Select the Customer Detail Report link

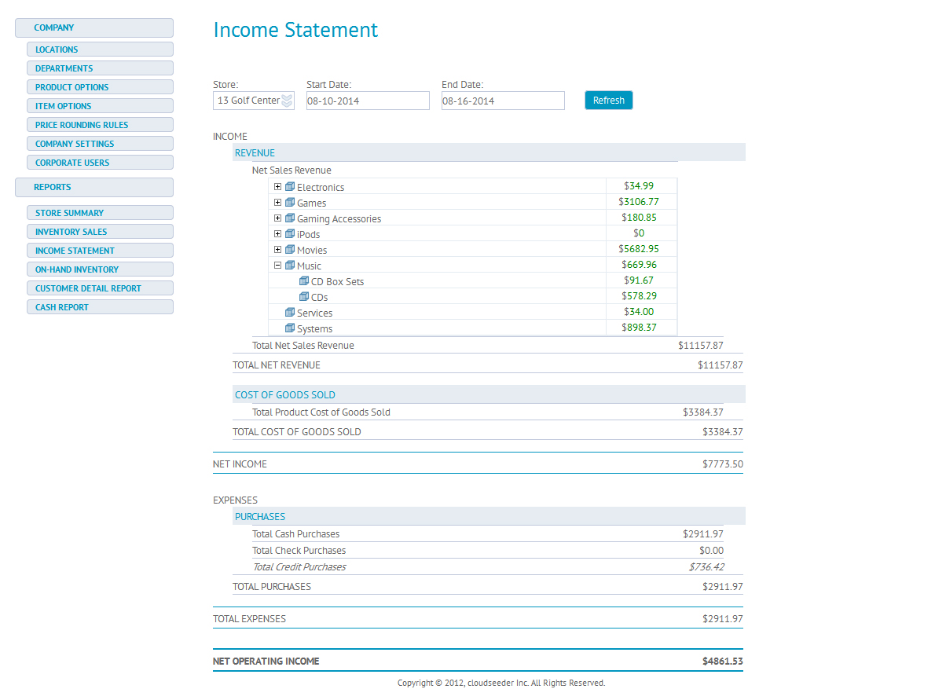[100, 288]
